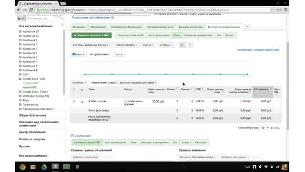
Task: Open Отчеты и загрузки in the sidebar
Action: click(x=32, y=139)
